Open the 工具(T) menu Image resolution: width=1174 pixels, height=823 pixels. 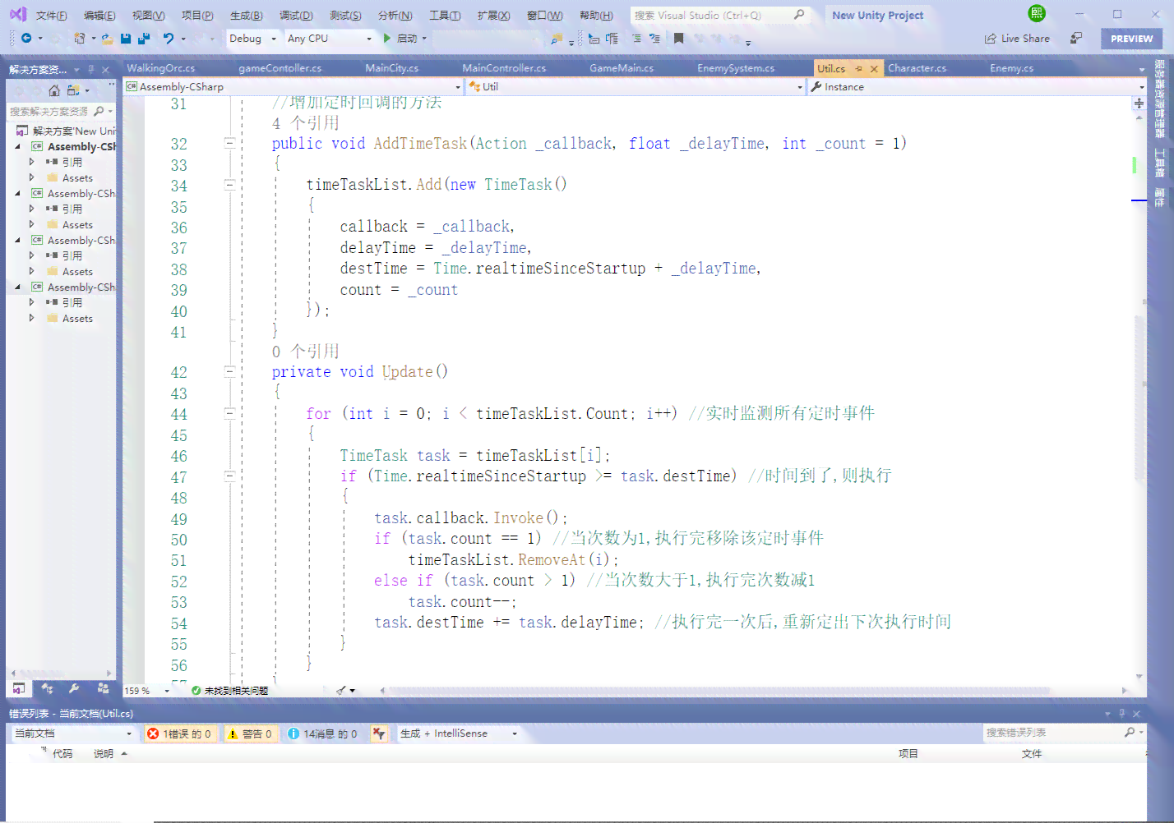click(x=445, y=15)
